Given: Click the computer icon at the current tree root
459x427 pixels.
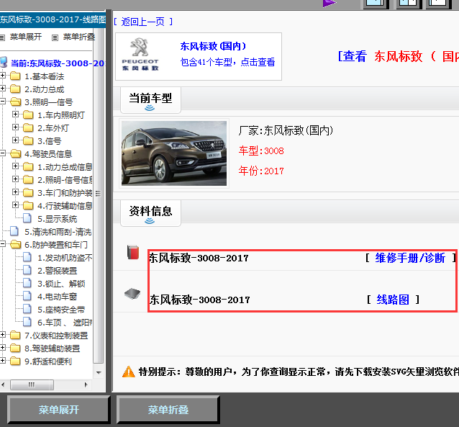Looking at the screenshot, I should (4, 62).
